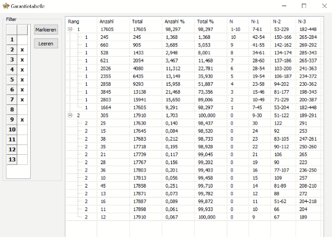The width and height of the screenshot is (332, 237).
Task: Toggle filter x for row 2
Action: [22, 49]
